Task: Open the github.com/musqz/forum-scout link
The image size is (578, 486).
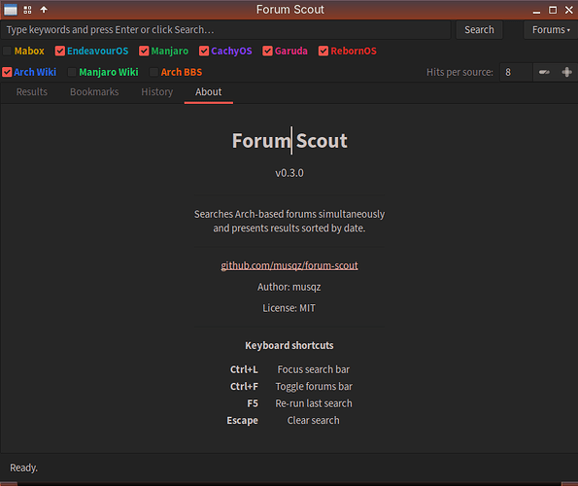Action: [x=289, y=265]
